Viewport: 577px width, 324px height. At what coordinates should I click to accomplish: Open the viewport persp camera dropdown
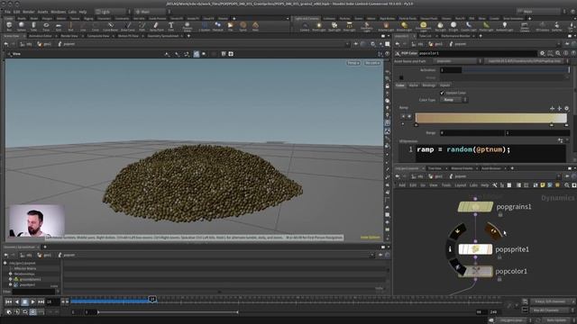pyautogui.click(x=353, y=63)
